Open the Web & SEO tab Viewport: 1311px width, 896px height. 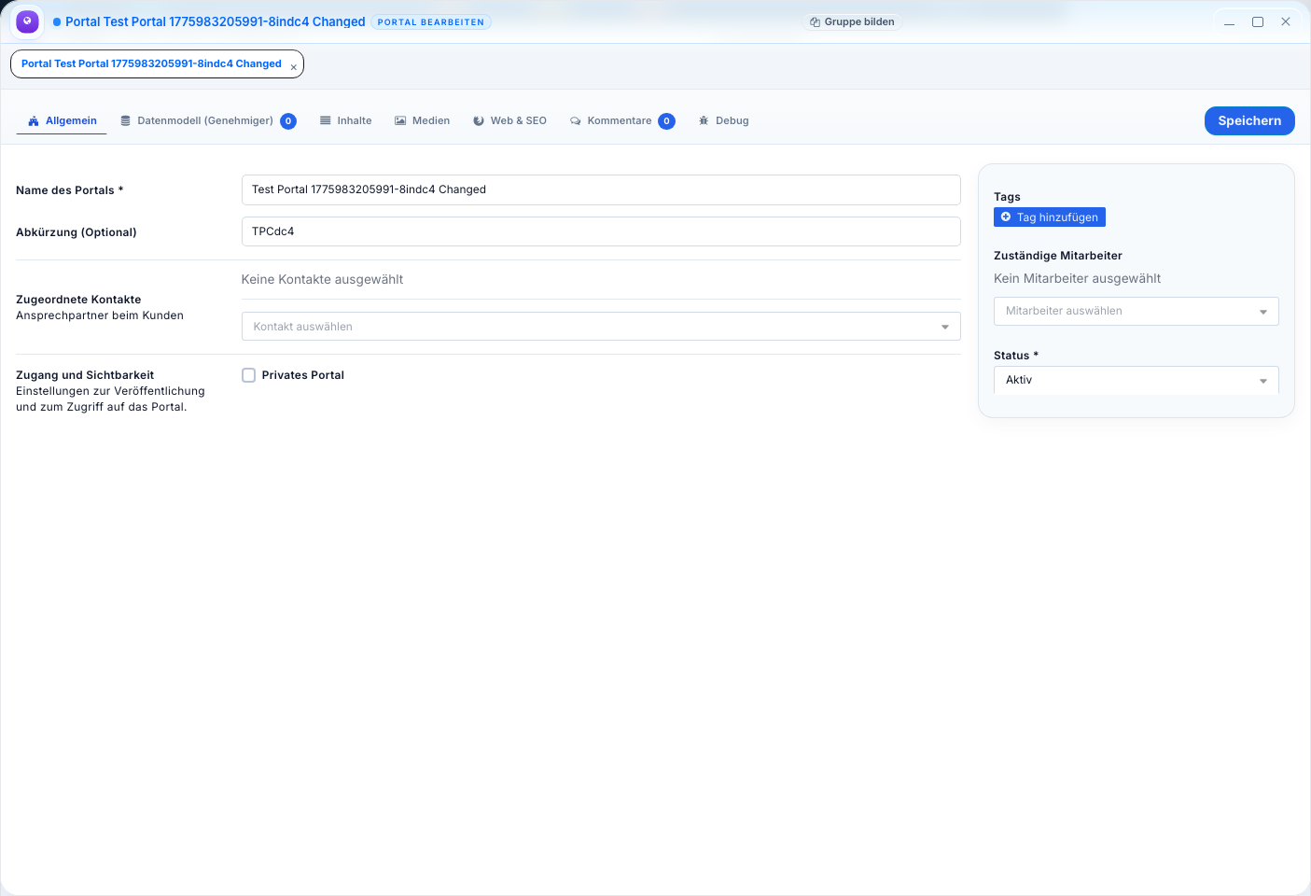click(518, 121)
